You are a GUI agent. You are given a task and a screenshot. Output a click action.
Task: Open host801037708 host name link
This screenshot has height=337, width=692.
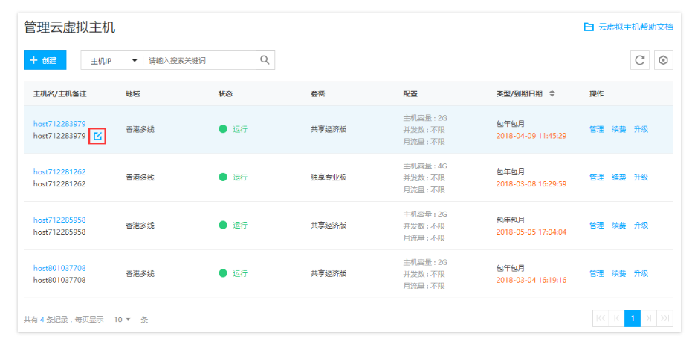pos(59,268)
